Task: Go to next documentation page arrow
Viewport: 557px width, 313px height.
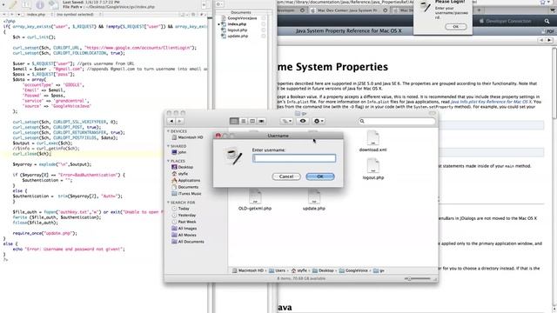Action: click(549, 40)
